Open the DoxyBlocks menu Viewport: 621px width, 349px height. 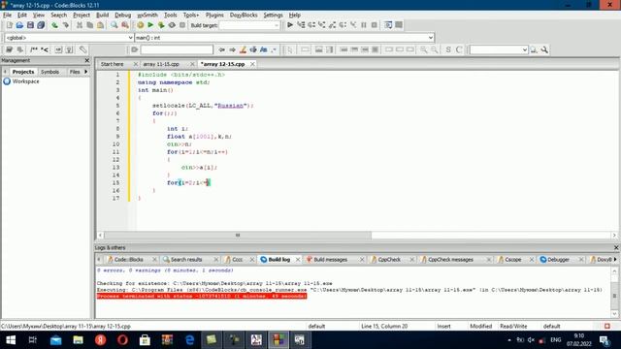pyautogui.click(x=244, y=16)
